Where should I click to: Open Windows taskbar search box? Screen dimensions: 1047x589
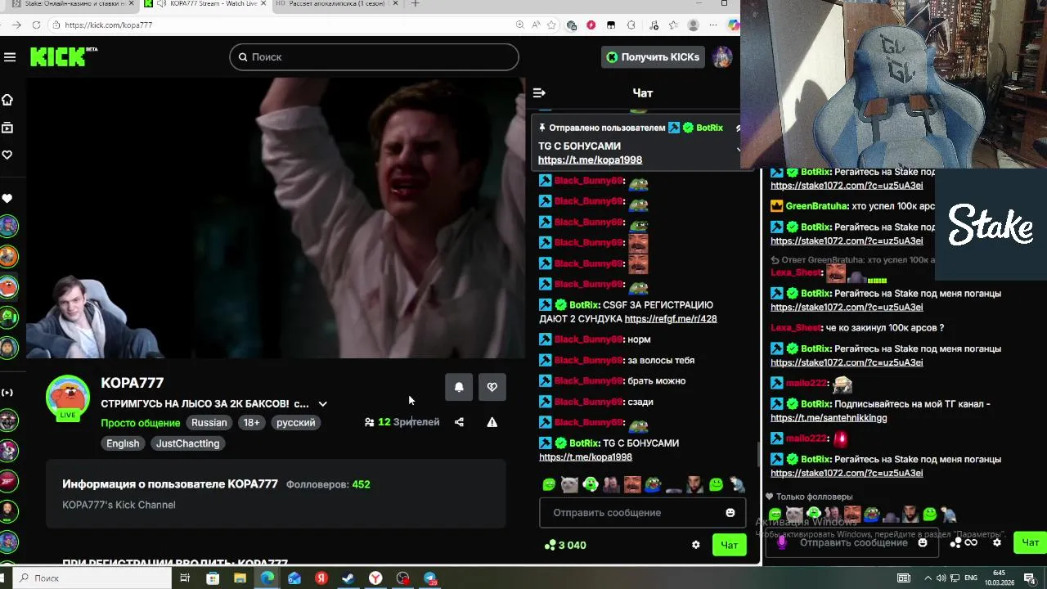pos(90,578)
